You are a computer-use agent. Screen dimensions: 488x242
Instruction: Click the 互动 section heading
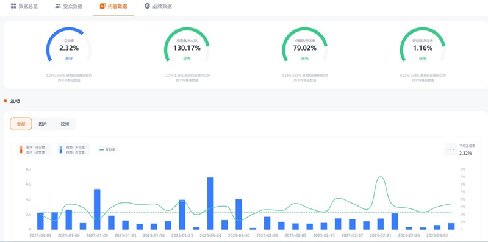point(15,101)
